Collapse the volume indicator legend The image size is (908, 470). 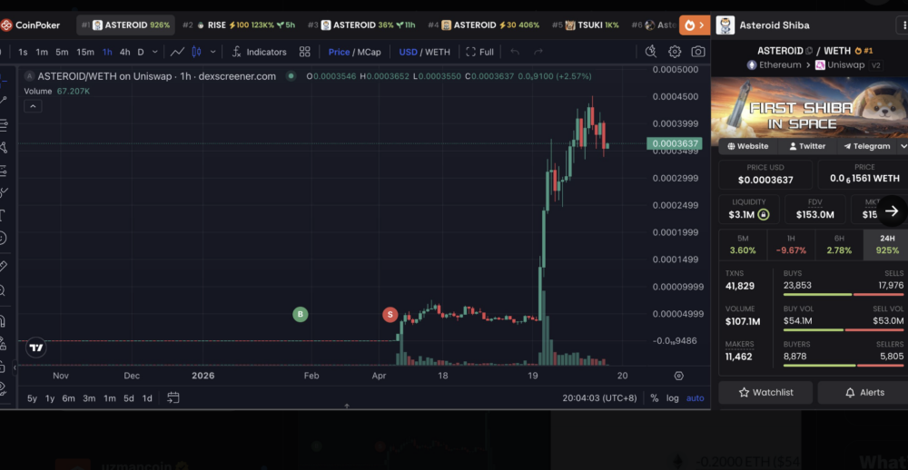pos(33,106)
